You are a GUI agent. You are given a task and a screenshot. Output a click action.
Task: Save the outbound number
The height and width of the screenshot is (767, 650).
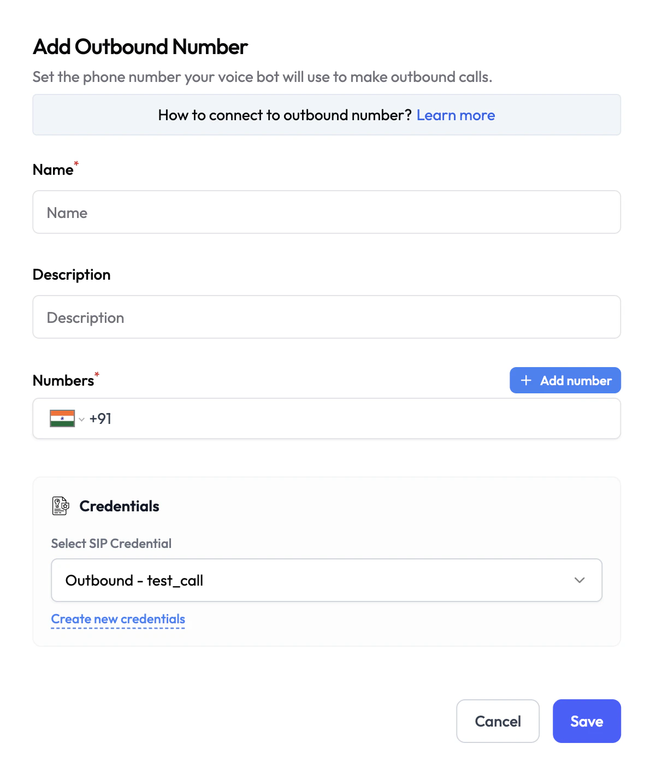pos(586,721)
